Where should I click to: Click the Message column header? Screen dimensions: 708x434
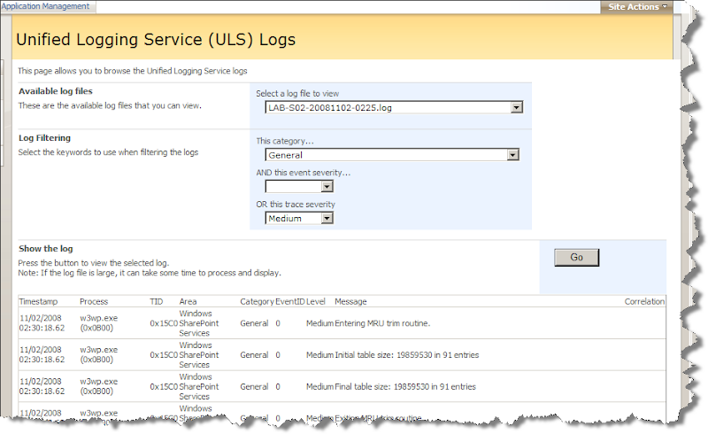pyautogui.click(x=350, y=302)
